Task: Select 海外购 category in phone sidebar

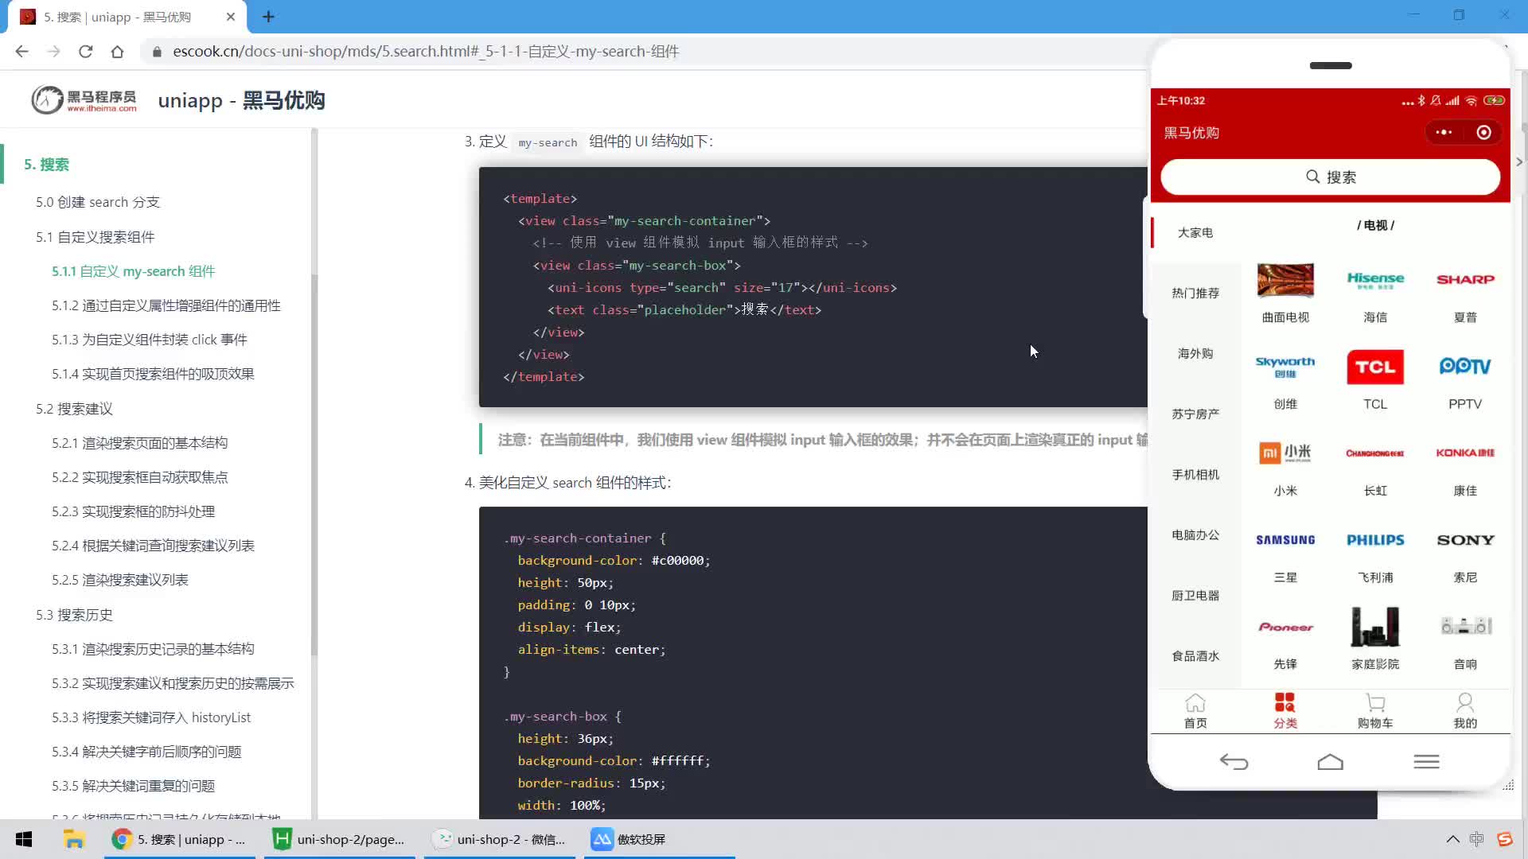Action: pos(1195,353)
